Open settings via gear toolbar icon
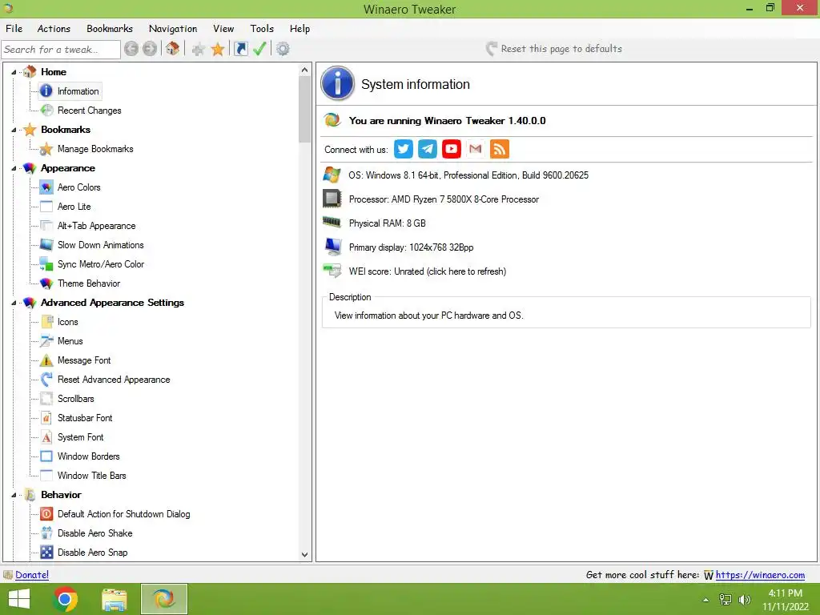820x615 pixels. (x=283, y=49)
